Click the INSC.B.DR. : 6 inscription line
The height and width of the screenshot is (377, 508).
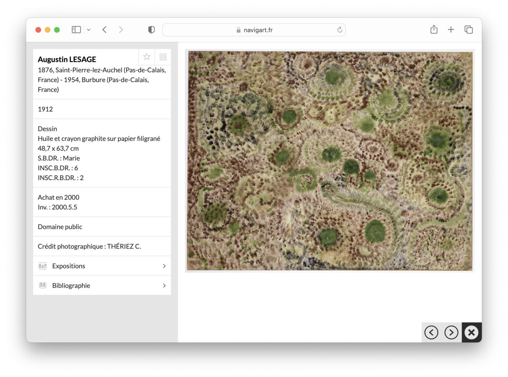[x=58, y=168]
